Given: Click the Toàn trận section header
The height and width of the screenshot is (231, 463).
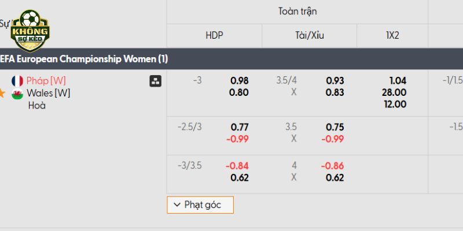Looking at the screenshot, I should [297, 12].
